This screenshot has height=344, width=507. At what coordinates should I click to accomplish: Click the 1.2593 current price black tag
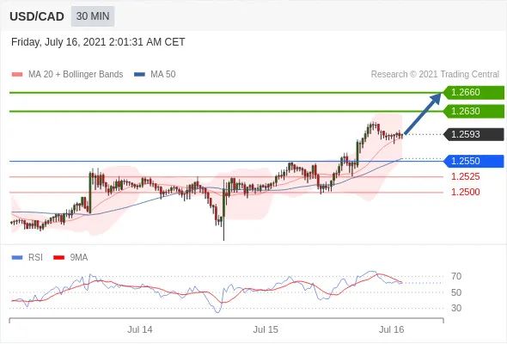pos(474,134)
